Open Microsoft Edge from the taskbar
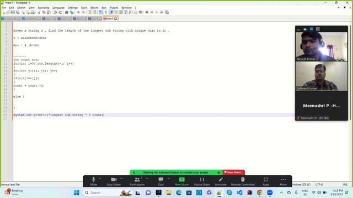The image size is (353, 198). click(179, 193)
